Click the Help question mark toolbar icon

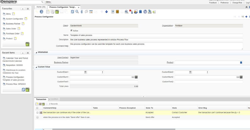[41, 12]
